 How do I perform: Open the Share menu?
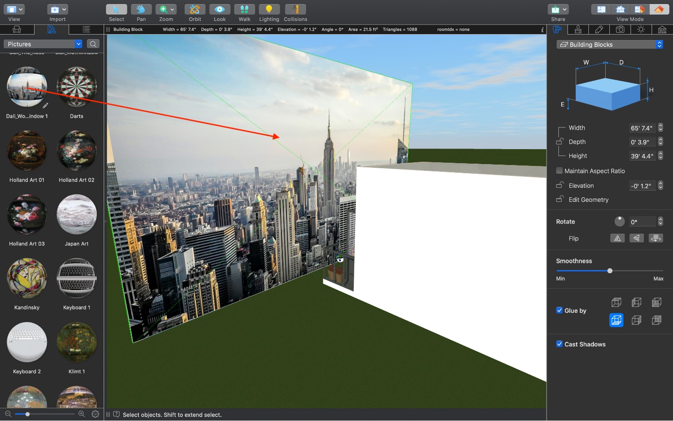point(558,9)
